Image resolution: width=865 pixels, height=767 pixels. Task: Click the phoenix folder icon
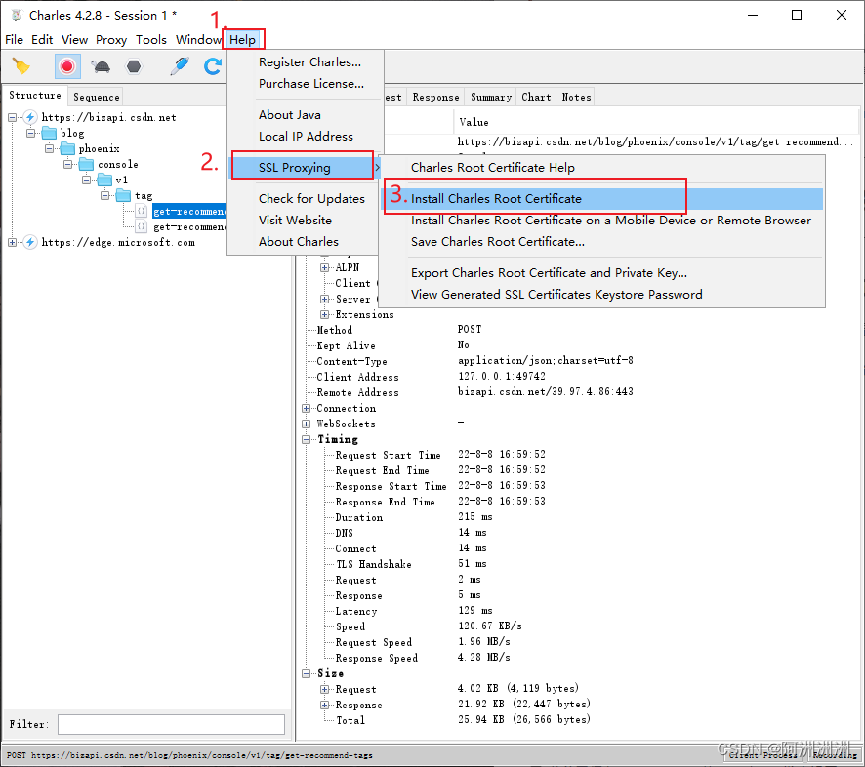pos(67,149)
